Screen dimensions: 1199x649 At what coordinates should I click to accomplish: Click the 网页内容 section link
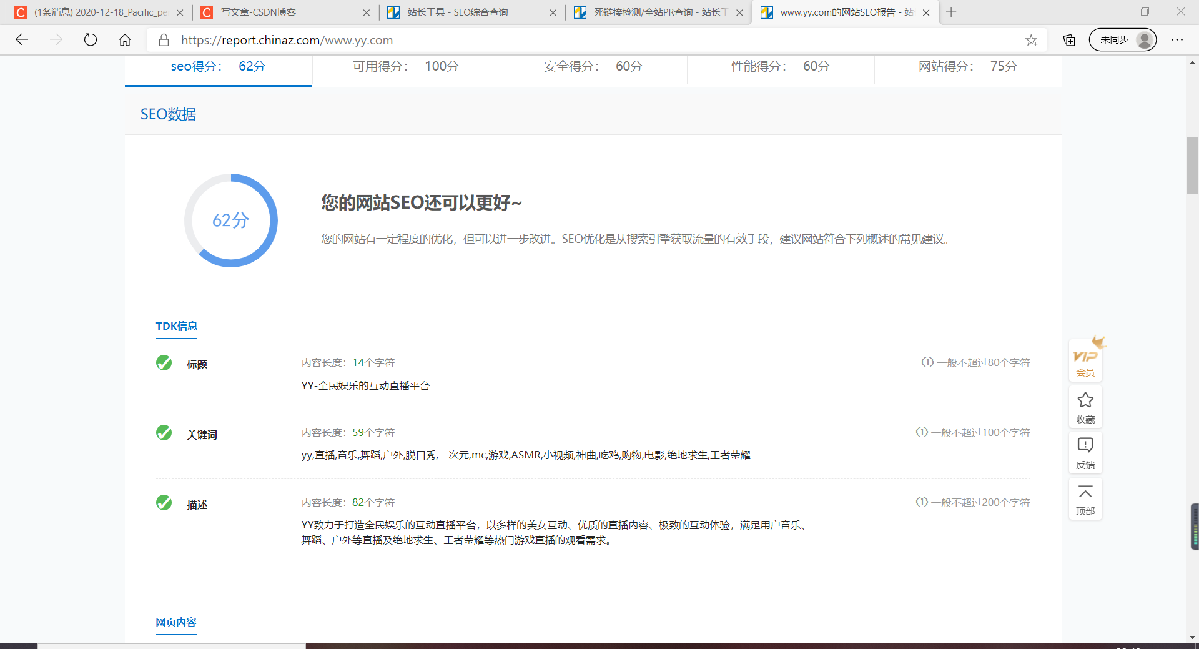click(175, 622)
